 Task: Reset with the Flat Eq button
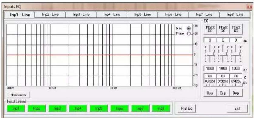coord(187,108)
